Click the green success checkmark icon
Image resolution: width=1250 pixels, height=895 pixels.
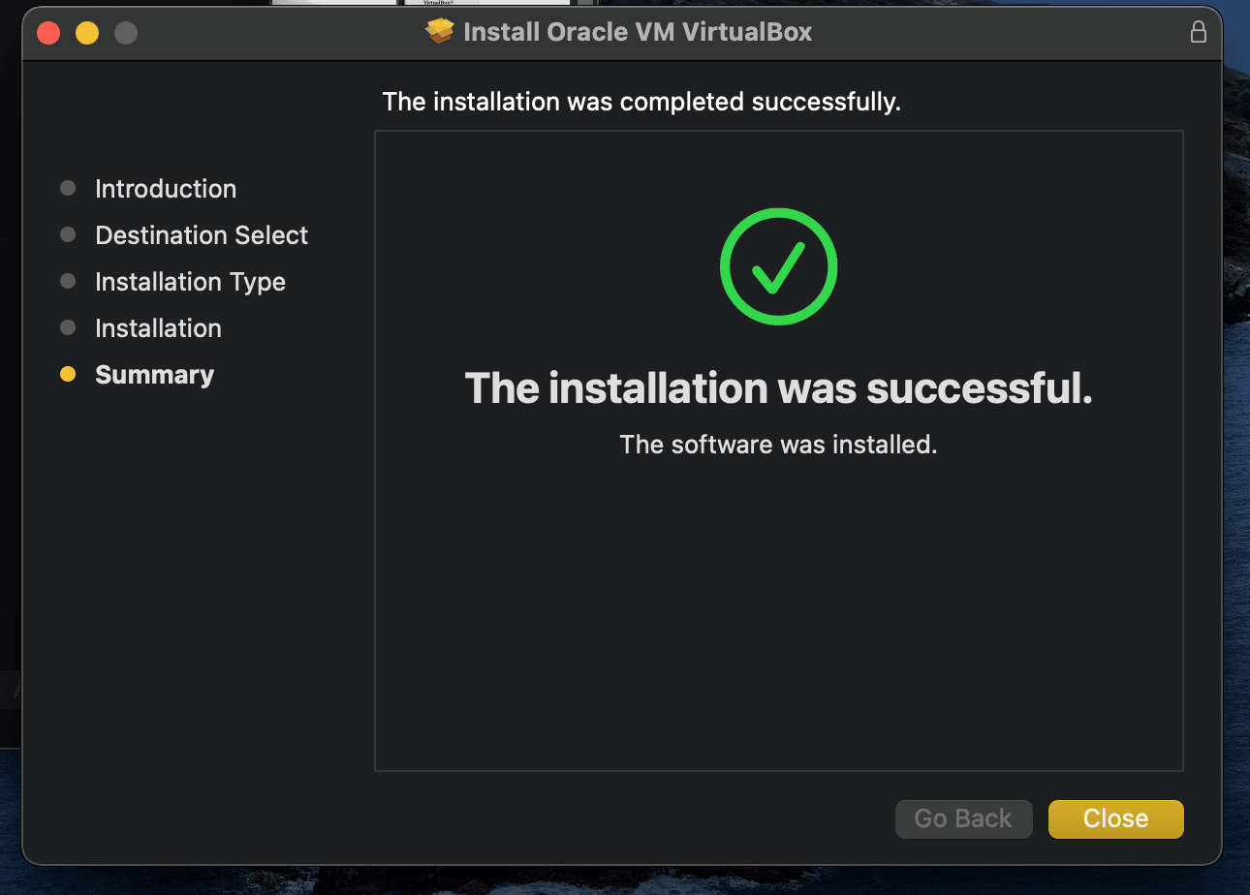(778, 266)
